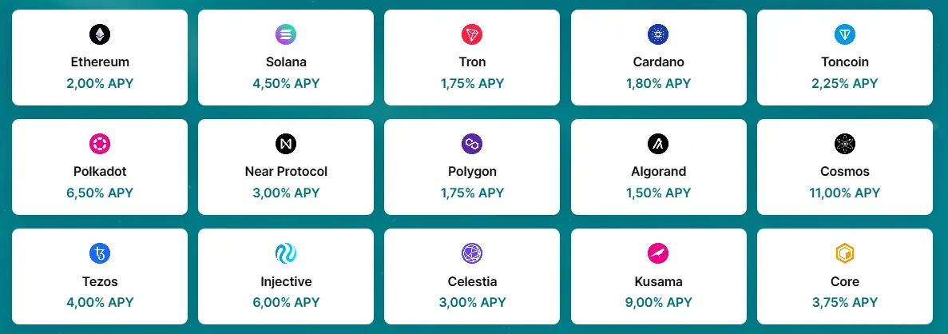Select the Injective card name
The image size is (948, 334).
286,281
